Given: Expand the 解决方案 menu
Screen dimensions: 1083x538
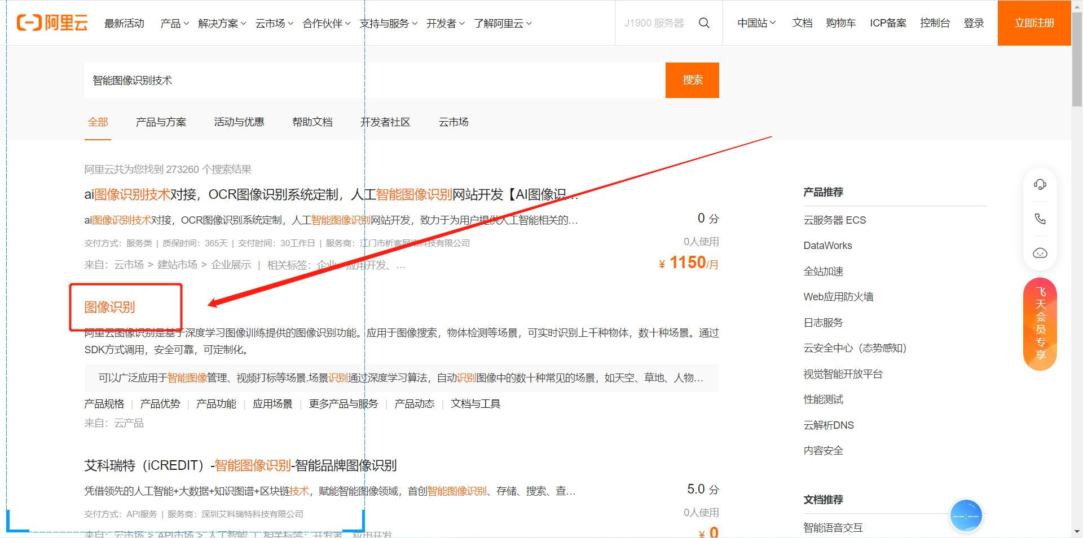Looking at the screenshot, I should pos(222,23).
